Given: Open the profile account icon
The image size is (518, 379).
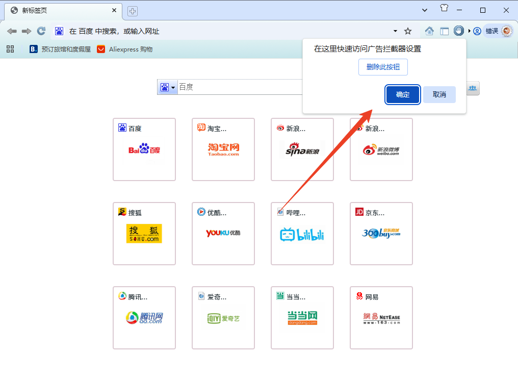Looking at the screenshot, I should pyautogui.click(x=476, y=31).
